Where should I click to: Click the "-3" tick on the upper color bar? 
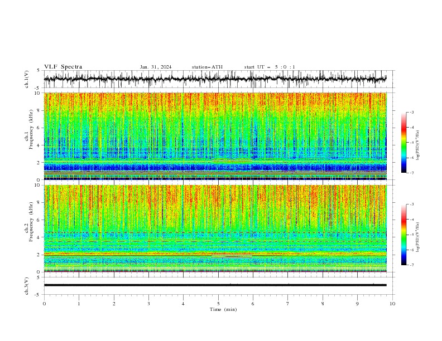click(x=412, y=112)
